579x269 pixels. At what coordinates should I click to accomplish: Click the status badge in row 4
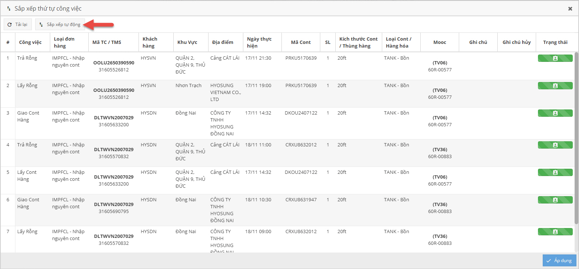pos(555,145)
